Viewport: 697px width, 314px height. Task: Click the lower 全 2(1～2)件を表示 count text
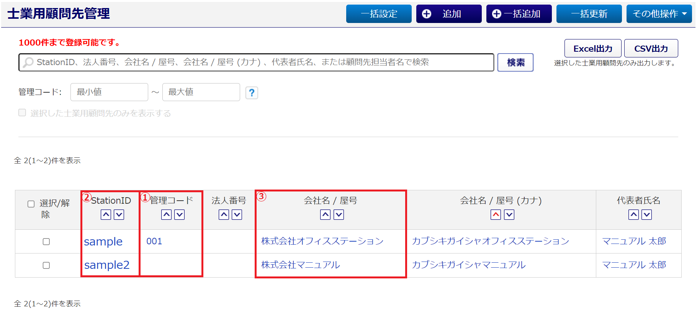[x=47, y=304]
